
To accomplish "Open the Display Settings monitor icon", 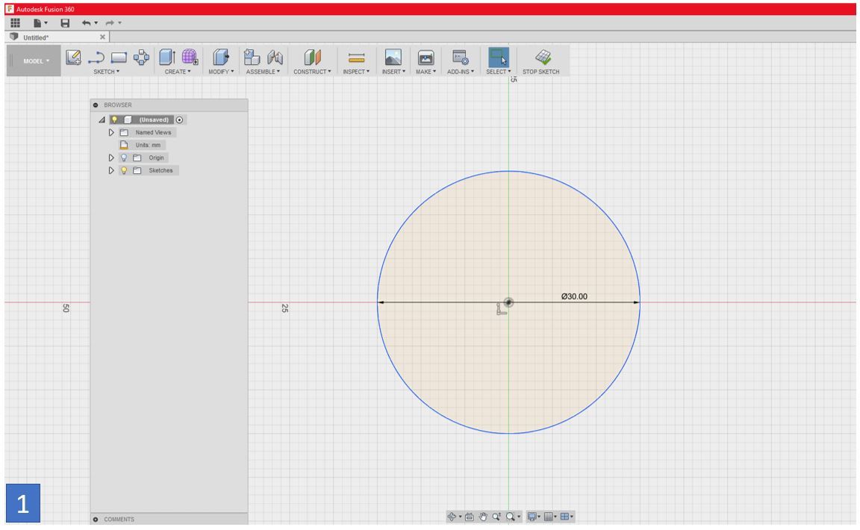I will point(532,517).
